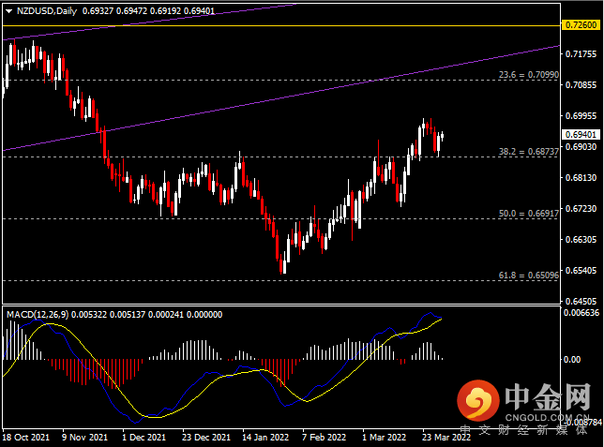Click the cngold.com.cn logo watermark

524,402
